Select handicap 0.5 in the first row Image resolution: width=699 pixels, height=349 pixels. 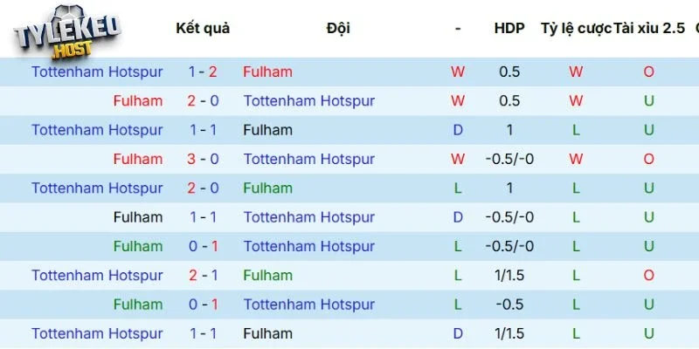click(509, 72)
